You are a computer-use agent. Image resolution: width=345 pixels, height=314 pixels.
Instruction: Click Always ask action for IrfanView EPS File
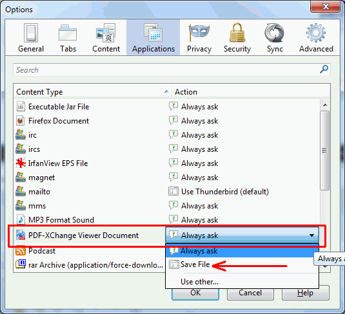click(x=199, y=163)
